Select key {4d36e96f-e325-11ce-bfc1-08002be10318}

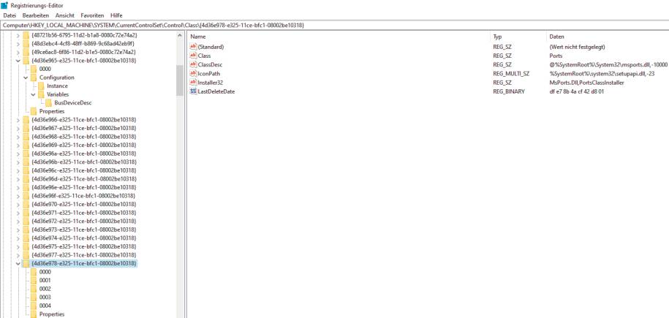click(x=83, y=196)
